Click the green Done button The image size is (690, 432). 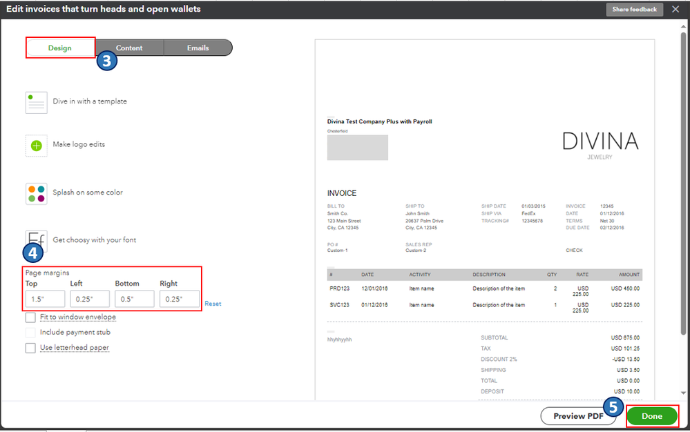pos(652,415)
